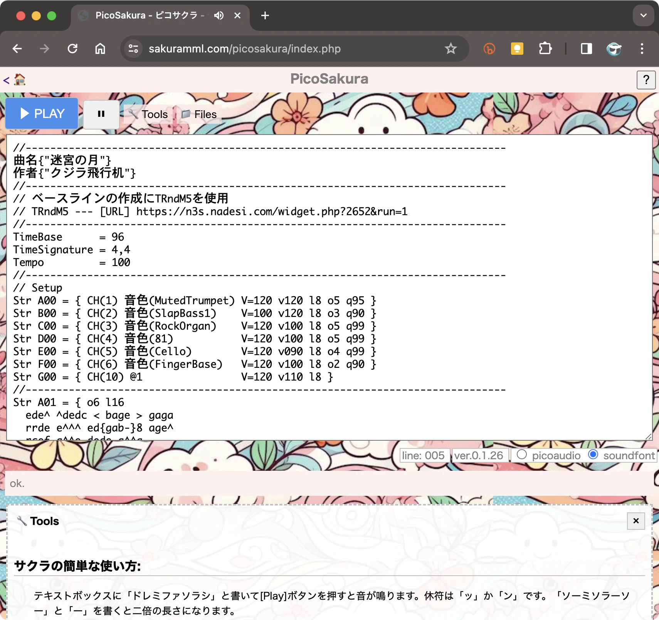Click the address bar URL
The width and height of the screenshot is (659, 620).
(245, 49)
